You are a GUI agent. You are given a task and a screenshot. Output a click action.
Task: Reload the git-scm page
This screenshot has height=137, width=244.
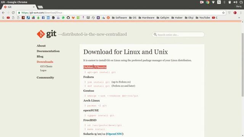point(13,13)
